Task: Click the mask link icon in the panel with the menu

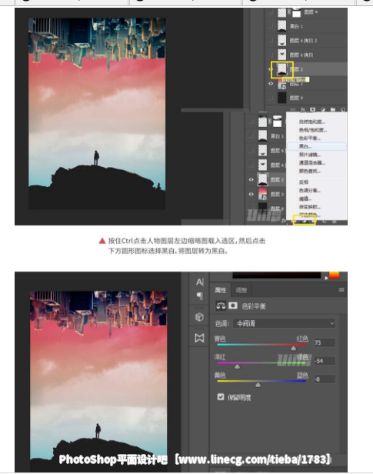Action: [x=270, y=122]
